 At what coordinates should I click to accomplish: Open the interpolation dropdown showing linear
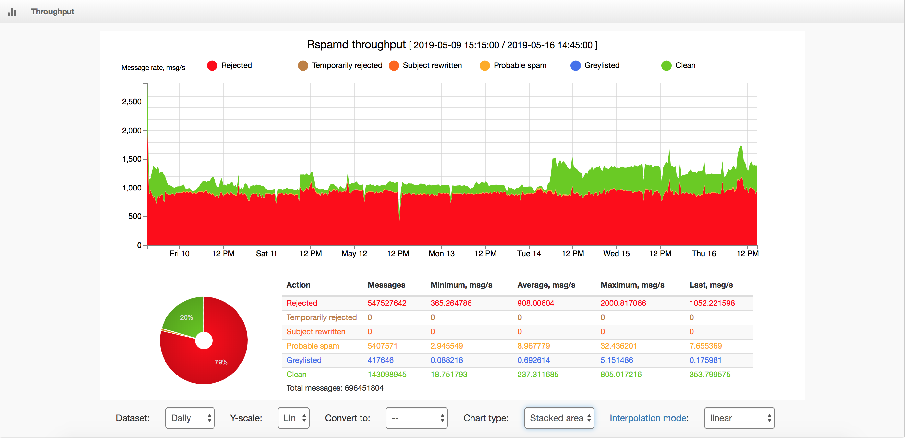[x=739, y=418]
